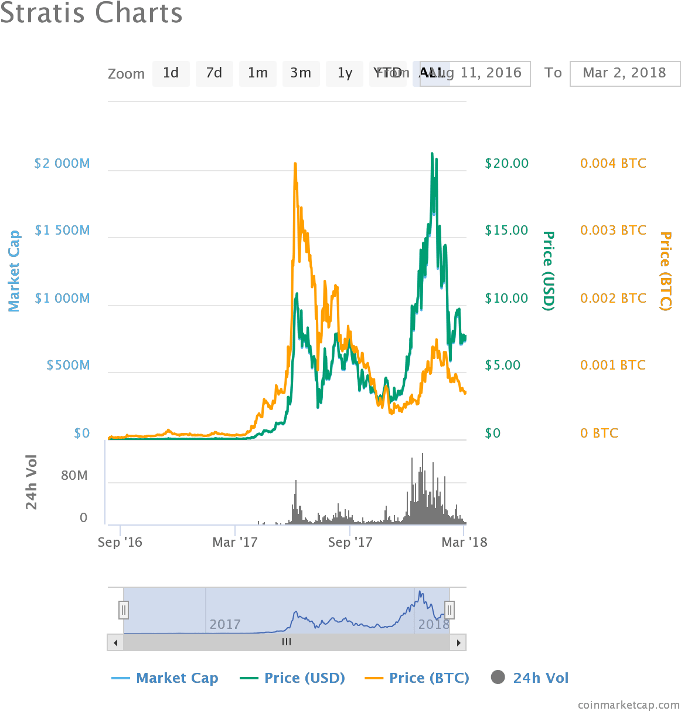This screenshot has width=681, height=711.
Task: Click the left navigator range handle
Action: click(123, 610)
